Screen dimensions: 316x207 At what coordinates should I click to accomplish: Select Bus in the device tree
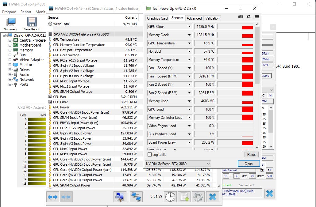click(23, 55)
